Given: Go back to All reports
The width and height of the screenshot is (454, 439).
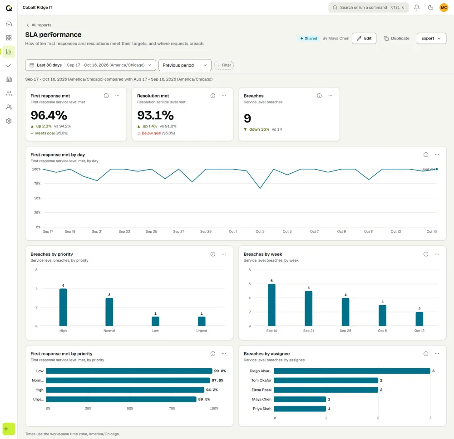Looking at the screenshot, I should pos(39,25).
